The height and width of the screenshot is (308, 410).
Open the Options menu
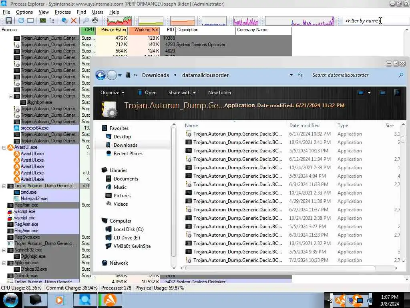24,12
